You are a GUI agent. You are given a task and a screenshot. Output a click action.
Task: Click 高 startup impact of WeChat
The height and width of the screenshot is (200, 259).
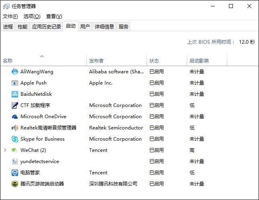[192, 150]
